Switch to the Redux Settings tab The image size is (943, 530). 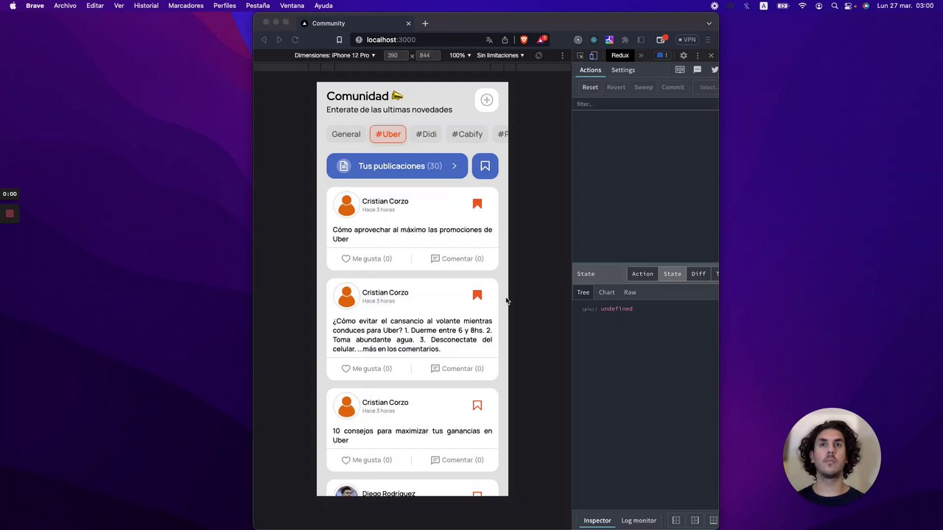[623, 70]
